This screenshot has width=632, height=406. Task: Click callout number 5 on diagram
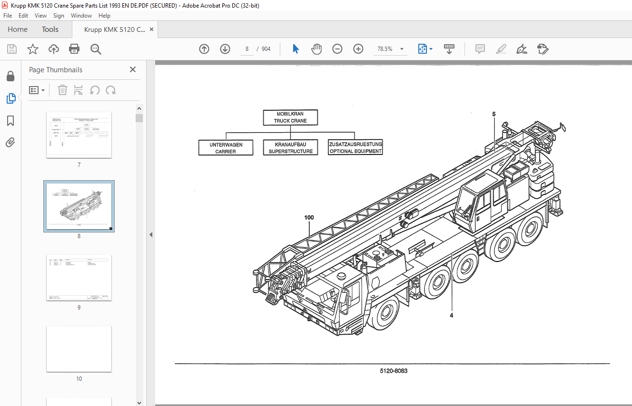point(494,114)
